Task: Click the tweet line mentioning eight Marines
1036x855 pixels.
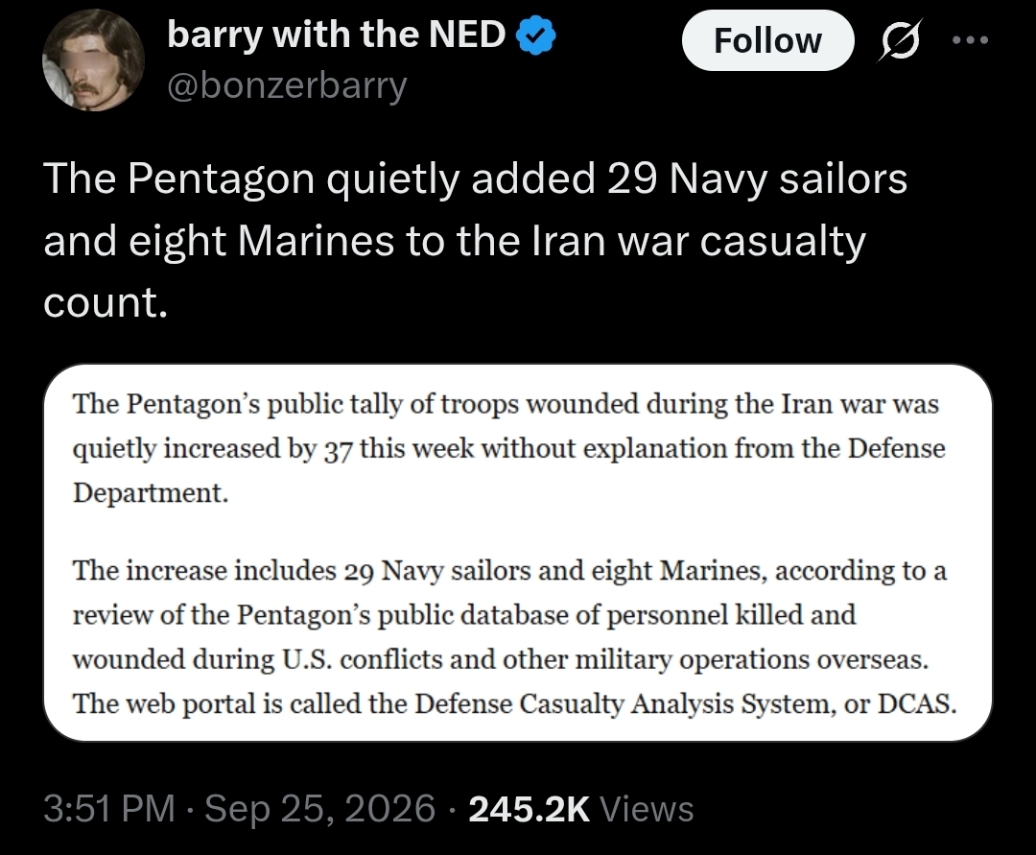Action: point(455,241)
